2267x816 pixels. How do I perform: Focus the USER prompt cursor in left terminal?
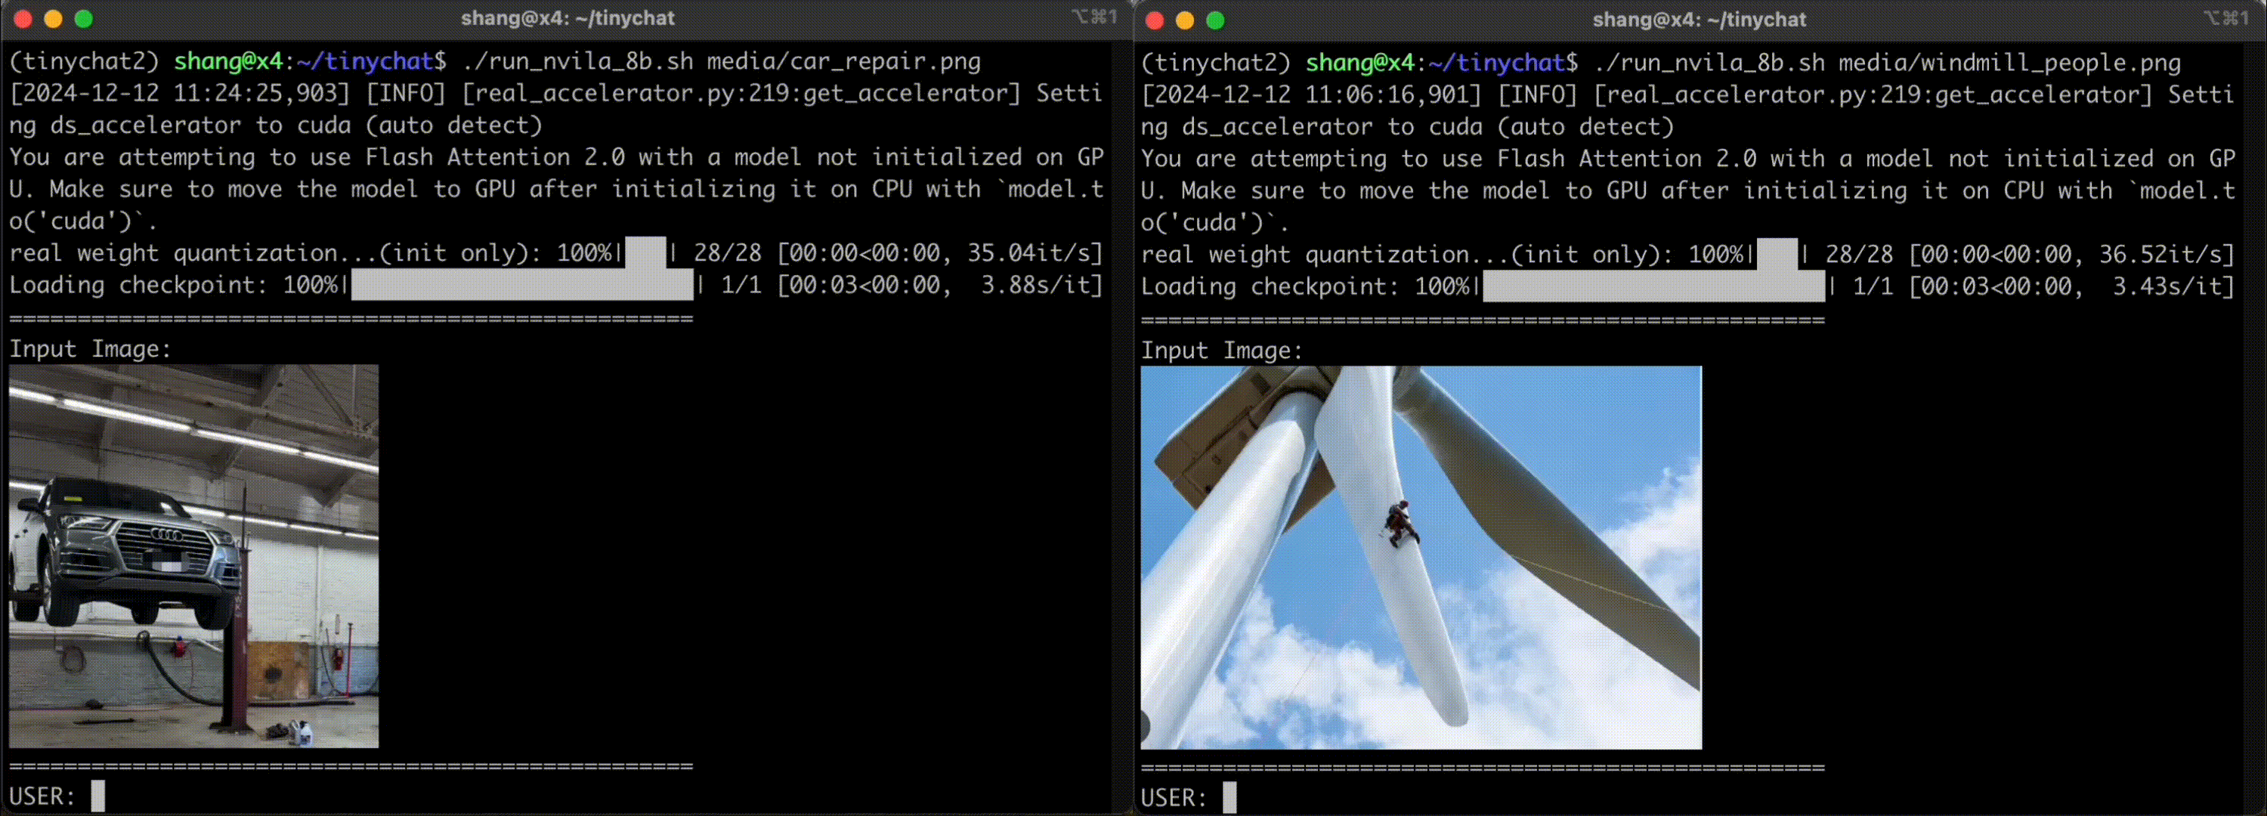97,796
